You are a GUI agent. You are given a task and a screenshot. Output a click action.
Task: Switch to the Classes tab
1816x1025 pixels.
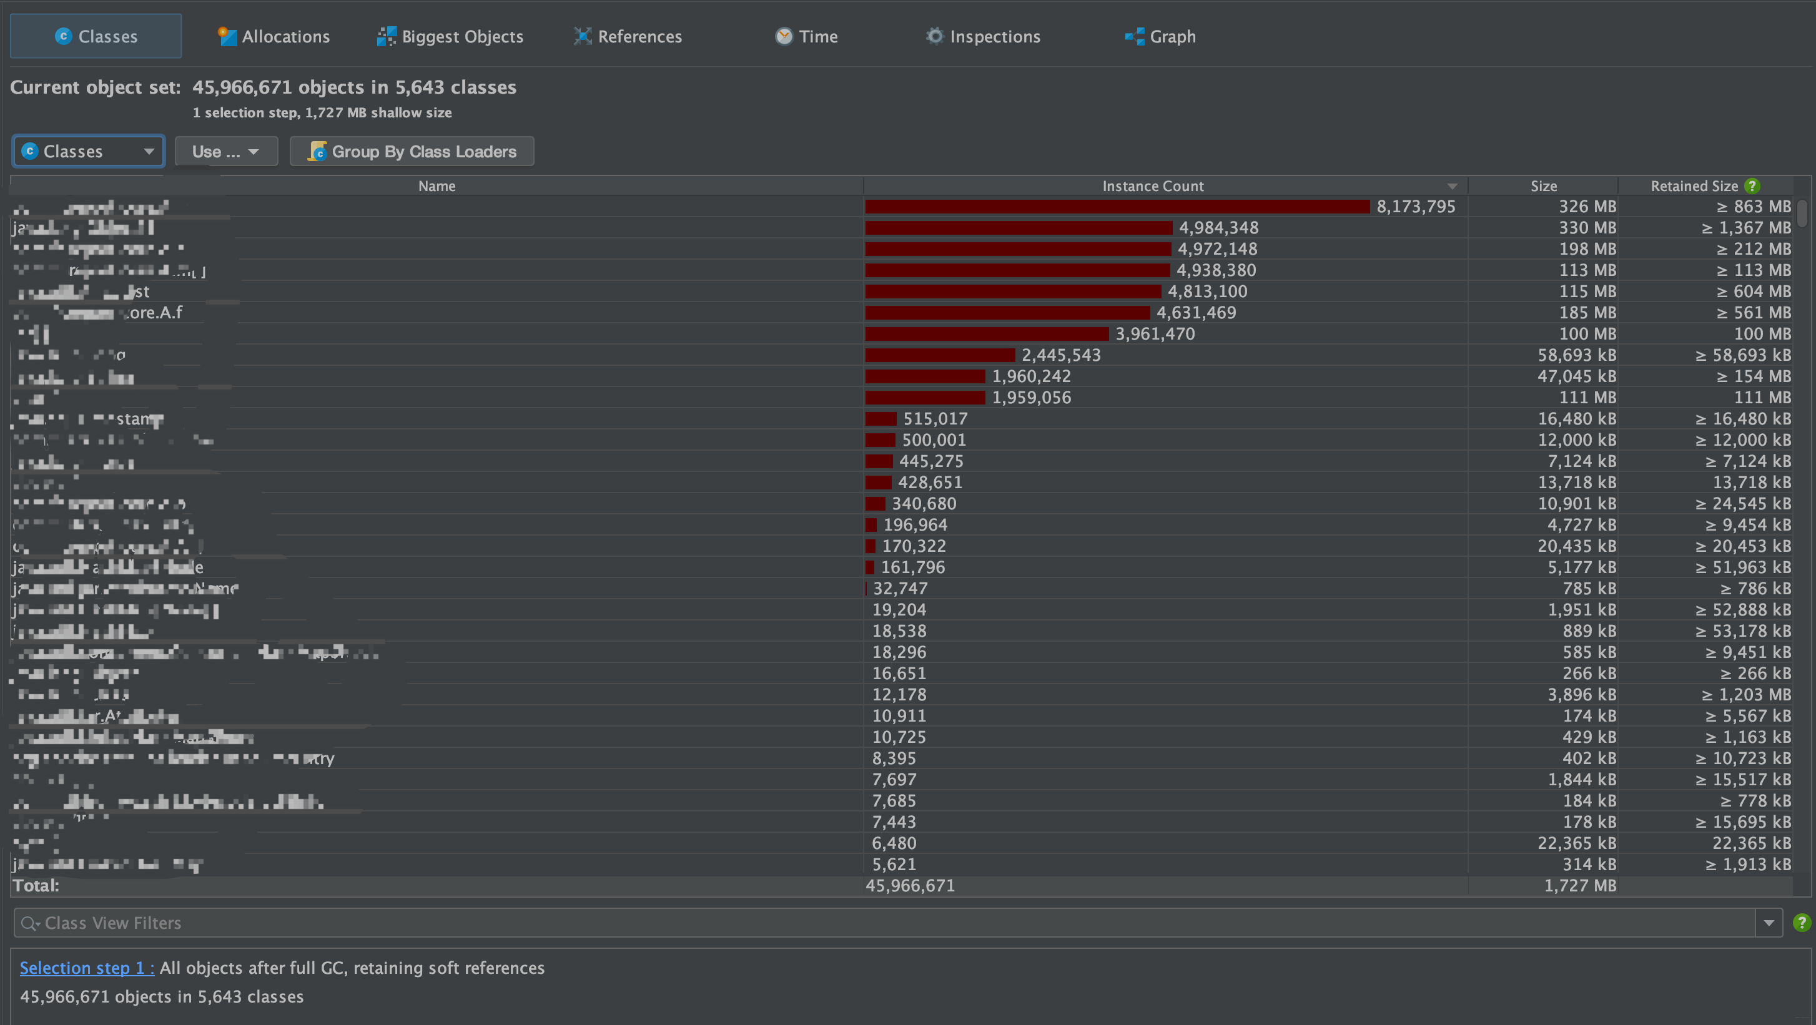(96, 36)
